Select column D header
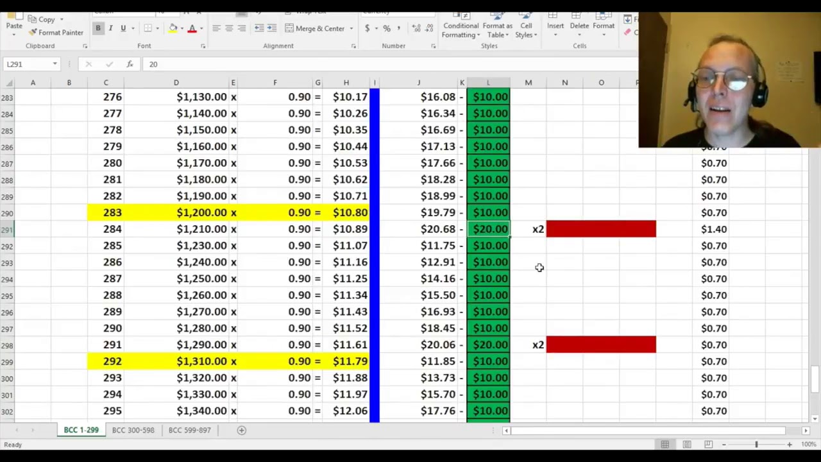821x462 pixels. tap(176, 83)
